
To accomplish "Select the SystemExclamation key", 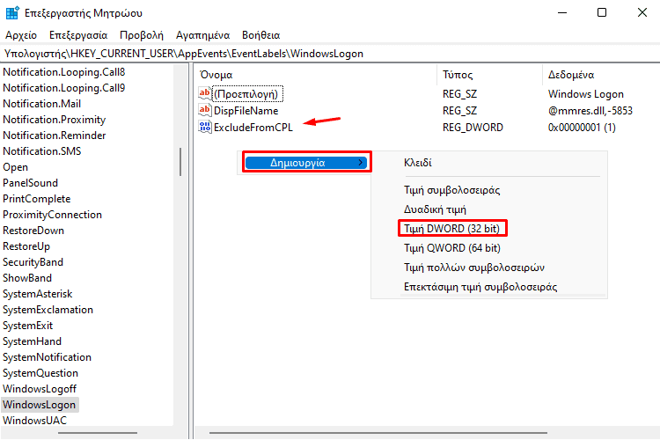I will 48,310.
